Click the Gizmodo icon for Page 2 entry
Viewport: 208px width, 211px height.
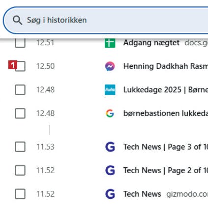click(x=110, y=170)
